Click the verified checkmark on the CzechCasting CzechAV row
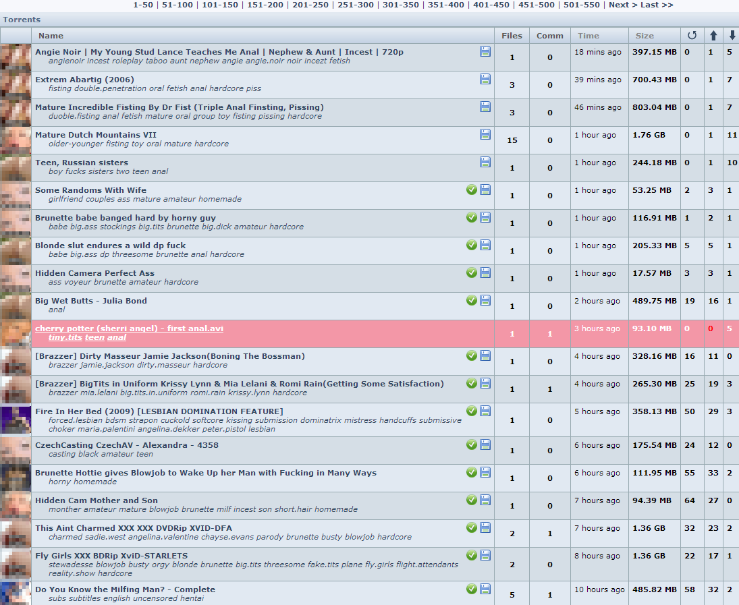Screen dimensions: 739x605 [471, 444]
